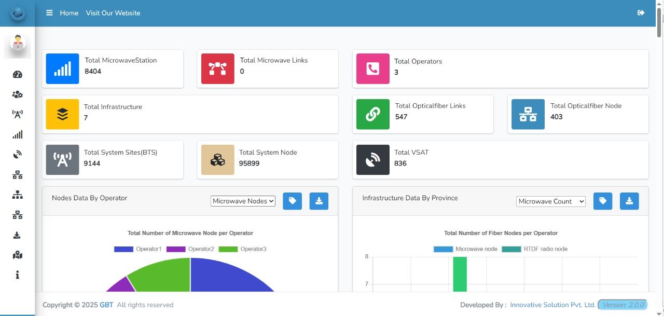
Task: Click the 'Total Number of Fiber Nodes per Operator' title
Action: point(501,233)
